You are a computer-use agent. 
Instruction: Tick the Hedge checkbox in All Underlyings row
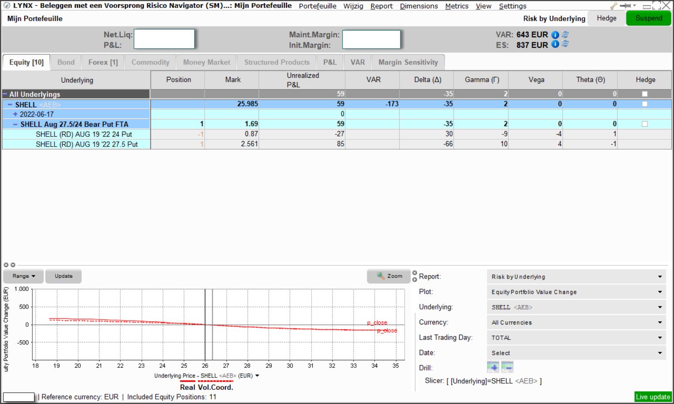tap(644, 94)
